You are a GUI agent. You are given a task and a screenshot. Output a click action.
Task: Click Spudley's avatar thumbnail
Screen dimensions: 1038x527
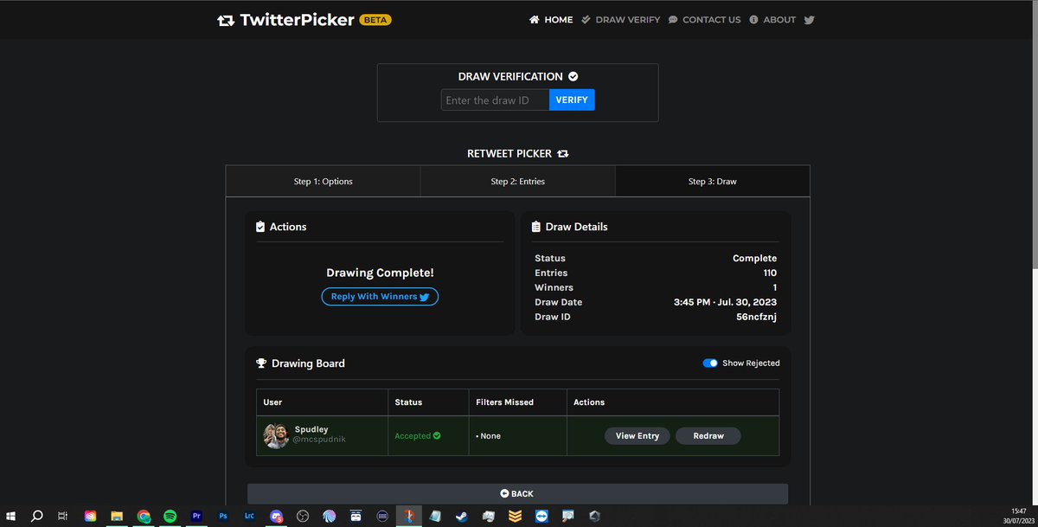click(276, 436)
